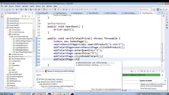Close the Updates Available notification

coord(165,81)
